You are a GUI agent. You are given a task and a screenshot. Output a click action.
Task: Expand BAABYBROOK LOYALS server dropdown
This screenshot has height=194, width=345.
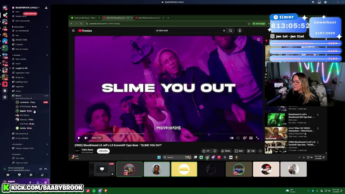point(27,8)
